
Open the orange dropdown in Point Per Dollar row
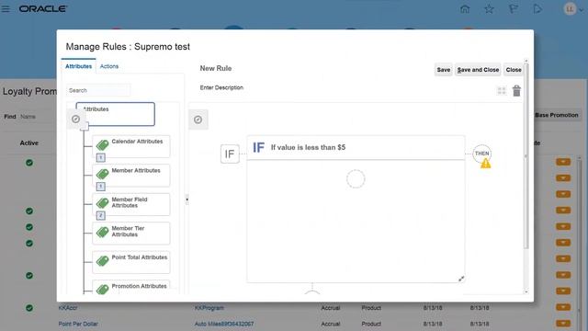(x=563, y=323)
